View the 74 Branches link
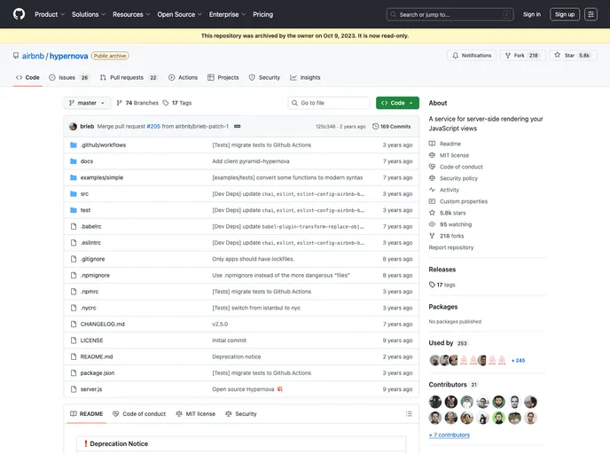Image resolution: width=610 pixels, height=454 pixels. [x=137, y=103]
